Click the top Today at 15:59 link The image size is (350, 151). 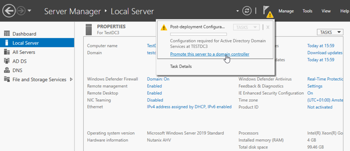coord(321,46)
